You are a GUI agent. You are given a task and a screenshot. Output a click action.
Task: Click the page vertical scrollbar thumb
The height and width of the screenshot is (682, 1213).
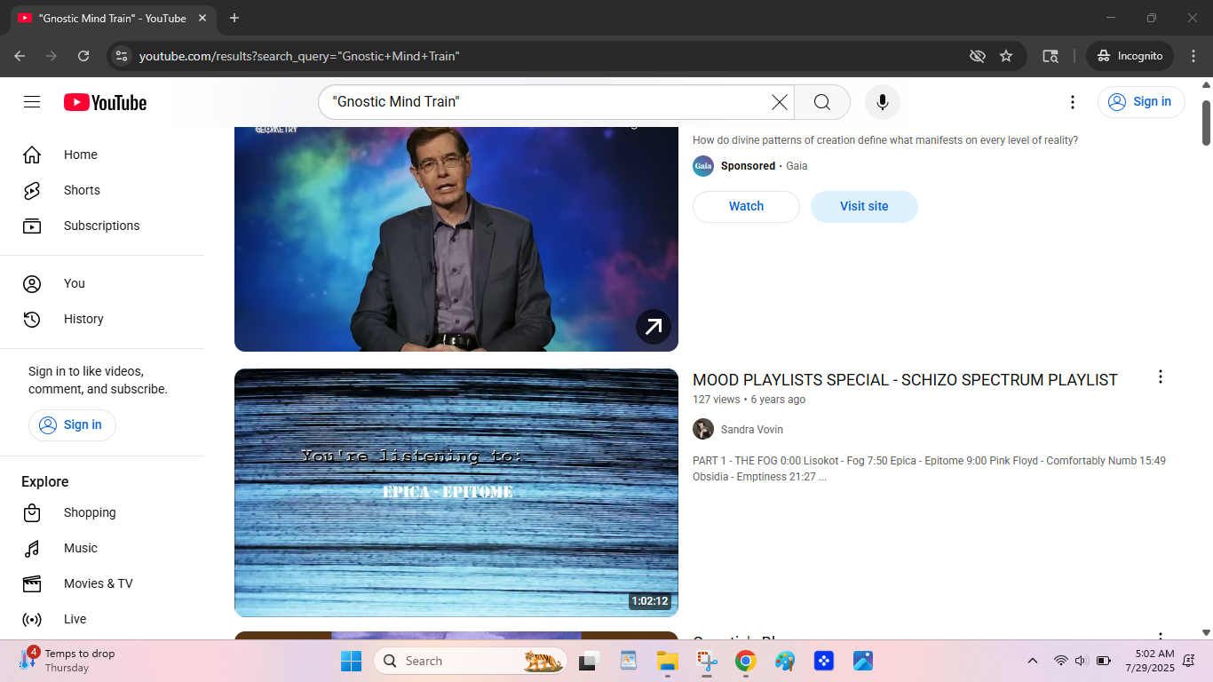click(1206, 123)
